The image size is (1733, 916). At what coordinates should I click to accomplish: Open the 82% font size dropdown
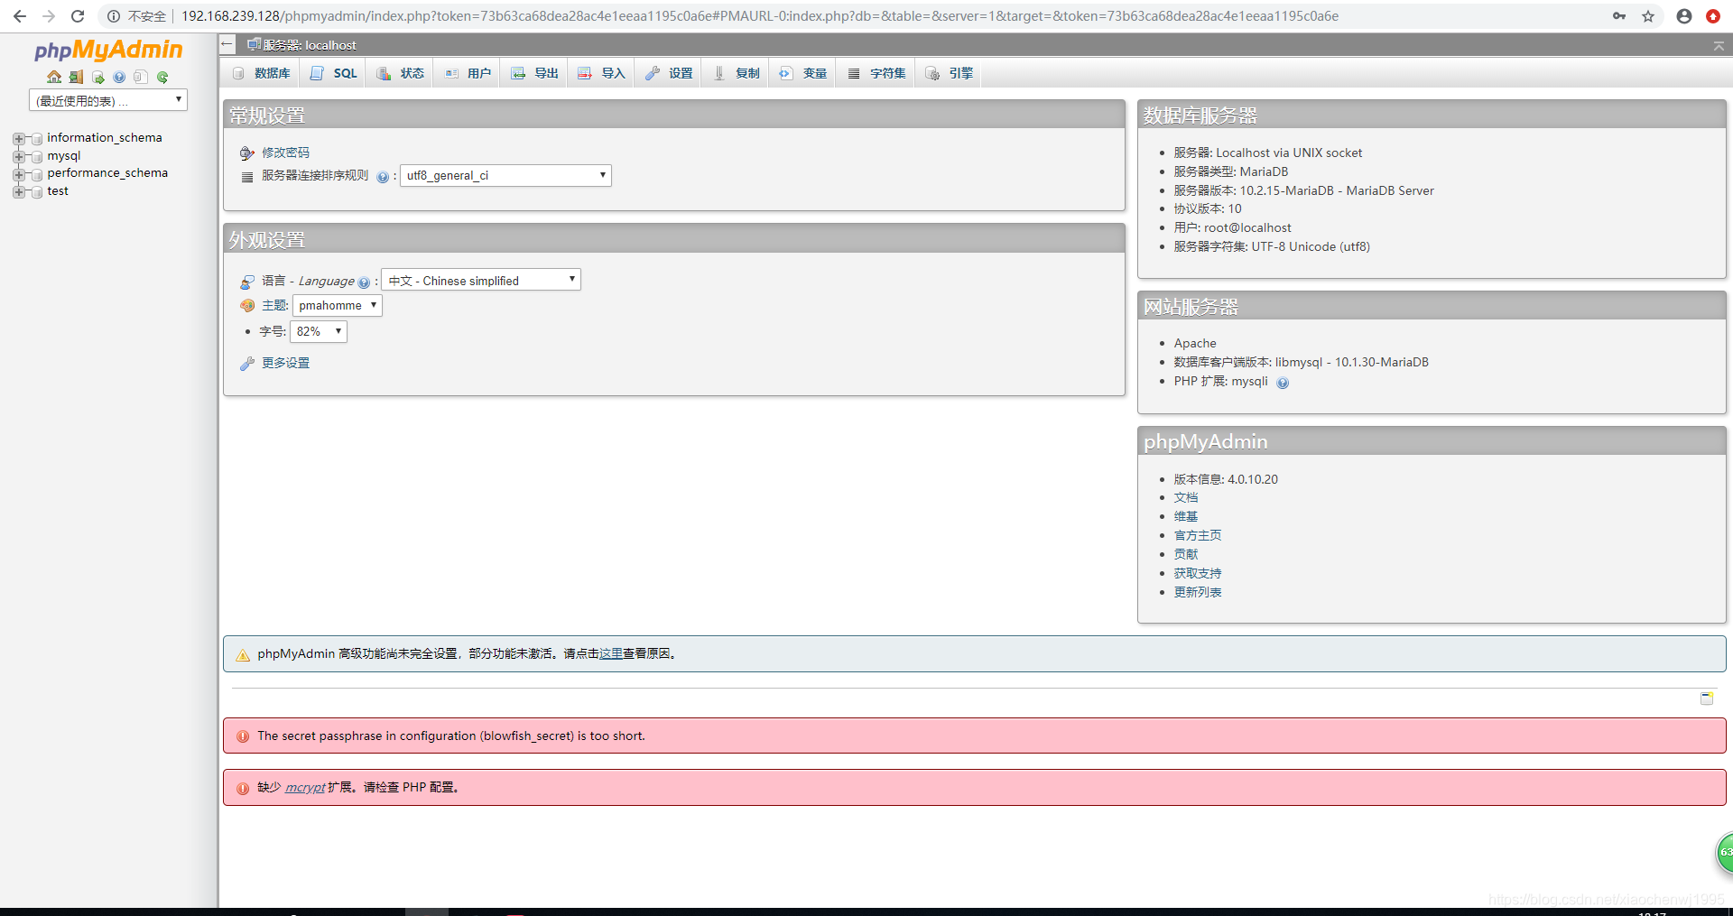point(319,332)
